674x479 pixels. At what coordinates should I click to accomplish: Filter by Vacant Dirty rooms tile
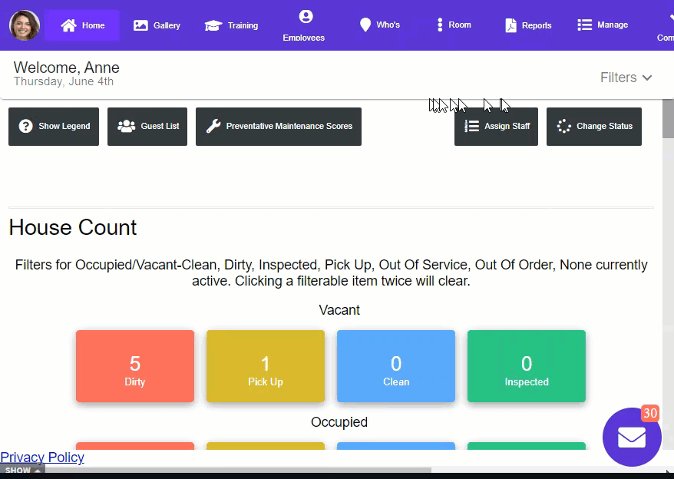(135, 366)
